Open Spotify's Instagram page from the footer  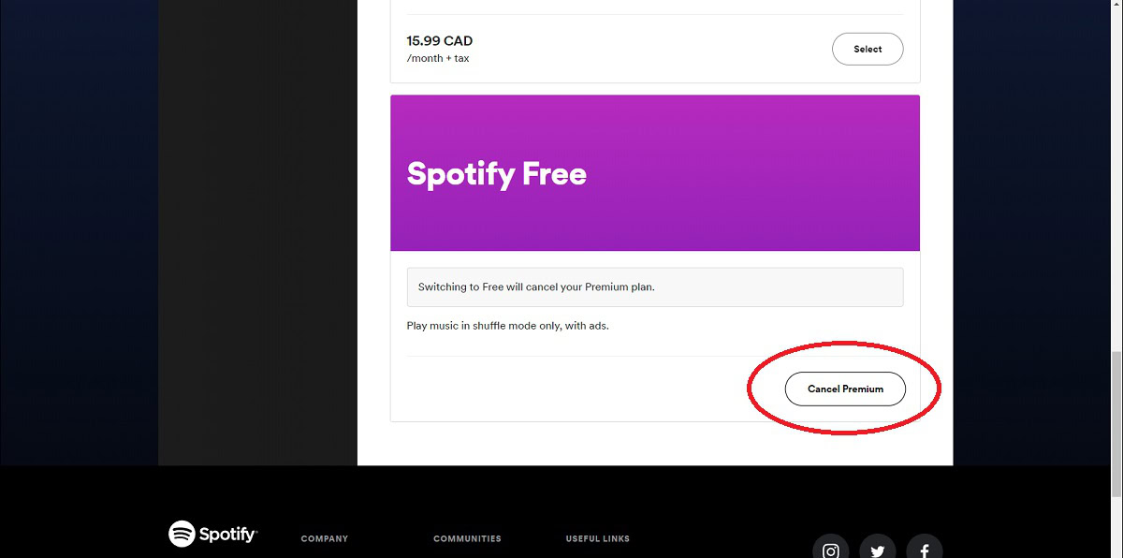pos(830,550)
